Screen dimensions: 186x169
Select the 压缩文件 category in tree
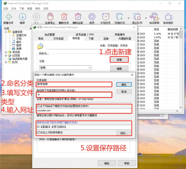point(21,35)
